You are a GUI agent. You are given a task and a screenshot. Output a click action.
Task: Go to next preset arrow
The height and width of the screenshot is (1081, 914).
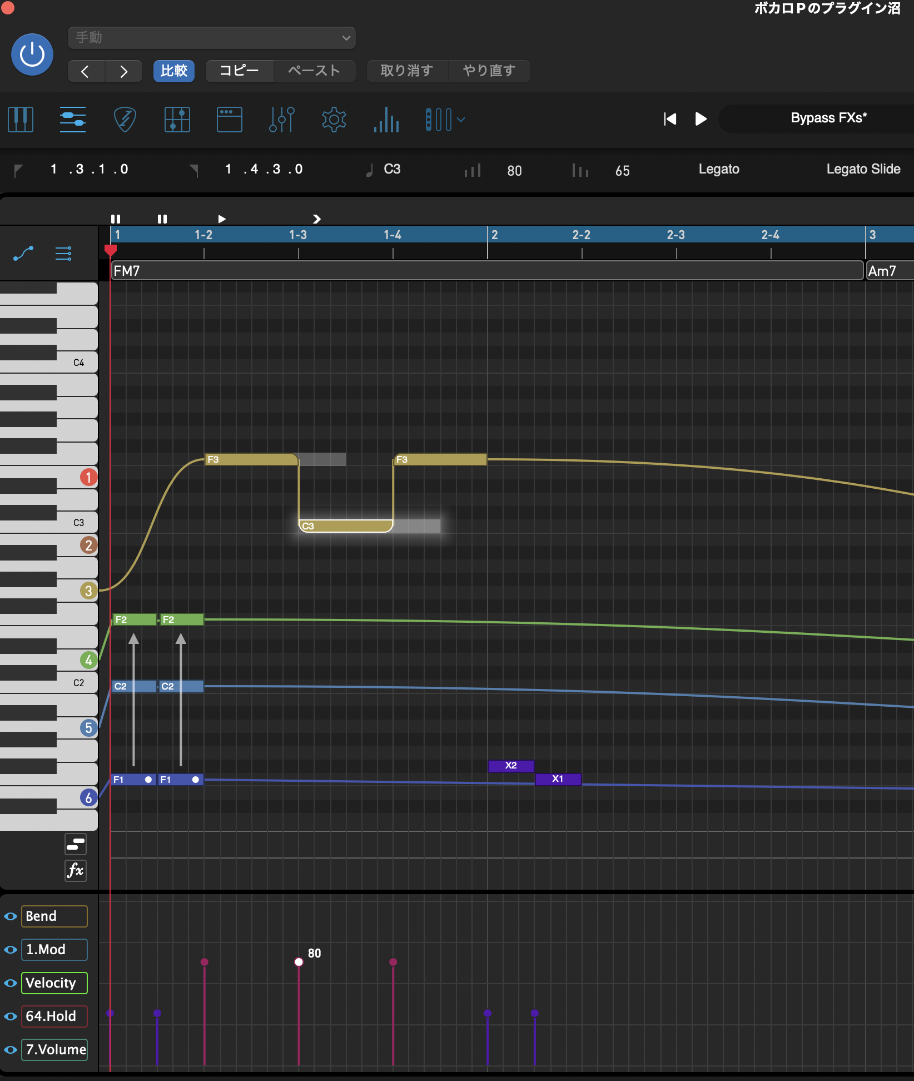(x=123, y=71)
